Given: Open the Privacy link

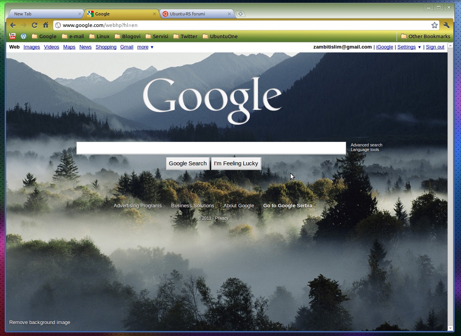Looking at the screenshot, I should click(222, 218).
